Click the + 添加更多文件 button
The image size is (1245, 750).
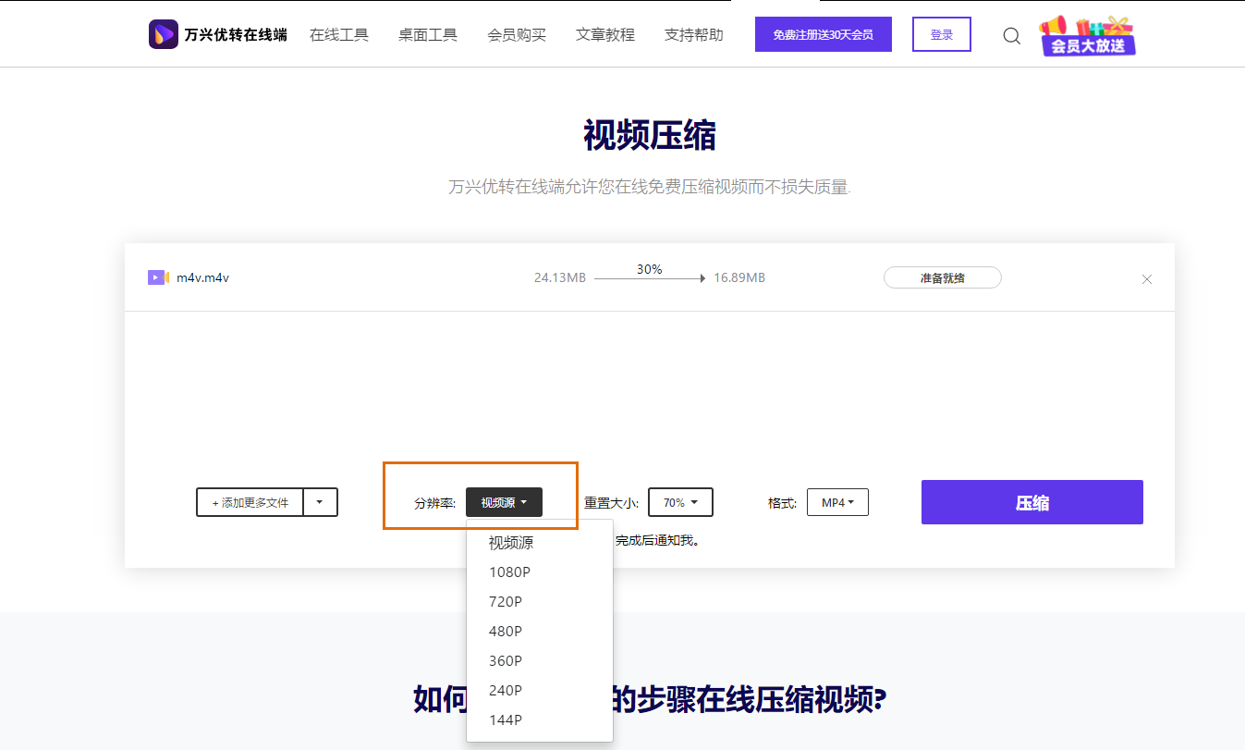click(250, 502)
